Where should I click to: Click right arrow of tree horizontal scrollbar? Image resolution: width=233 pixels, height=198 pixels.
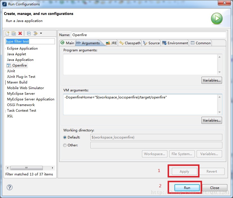[52, 168]
